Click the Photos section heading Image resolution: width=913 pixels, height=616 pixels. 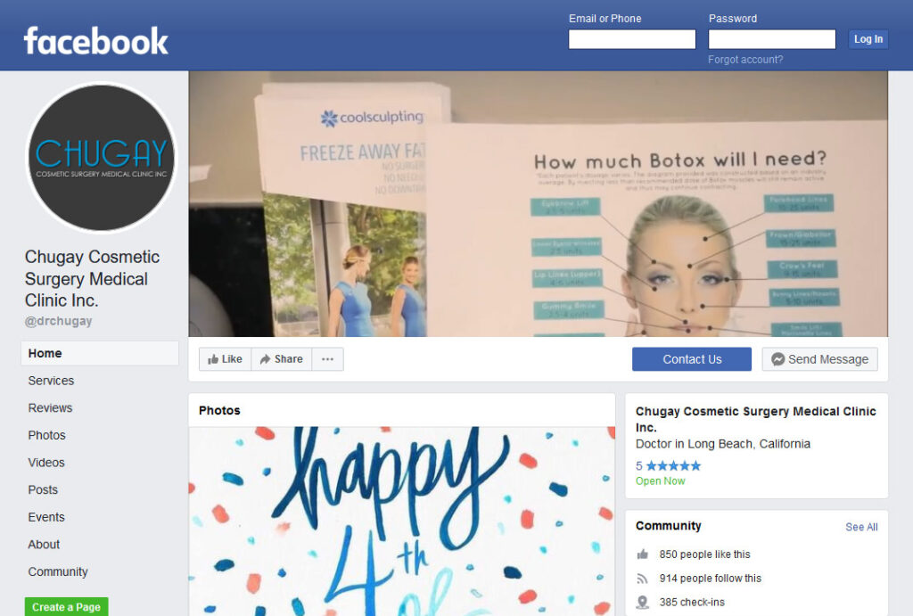click(x=219, y=410)
